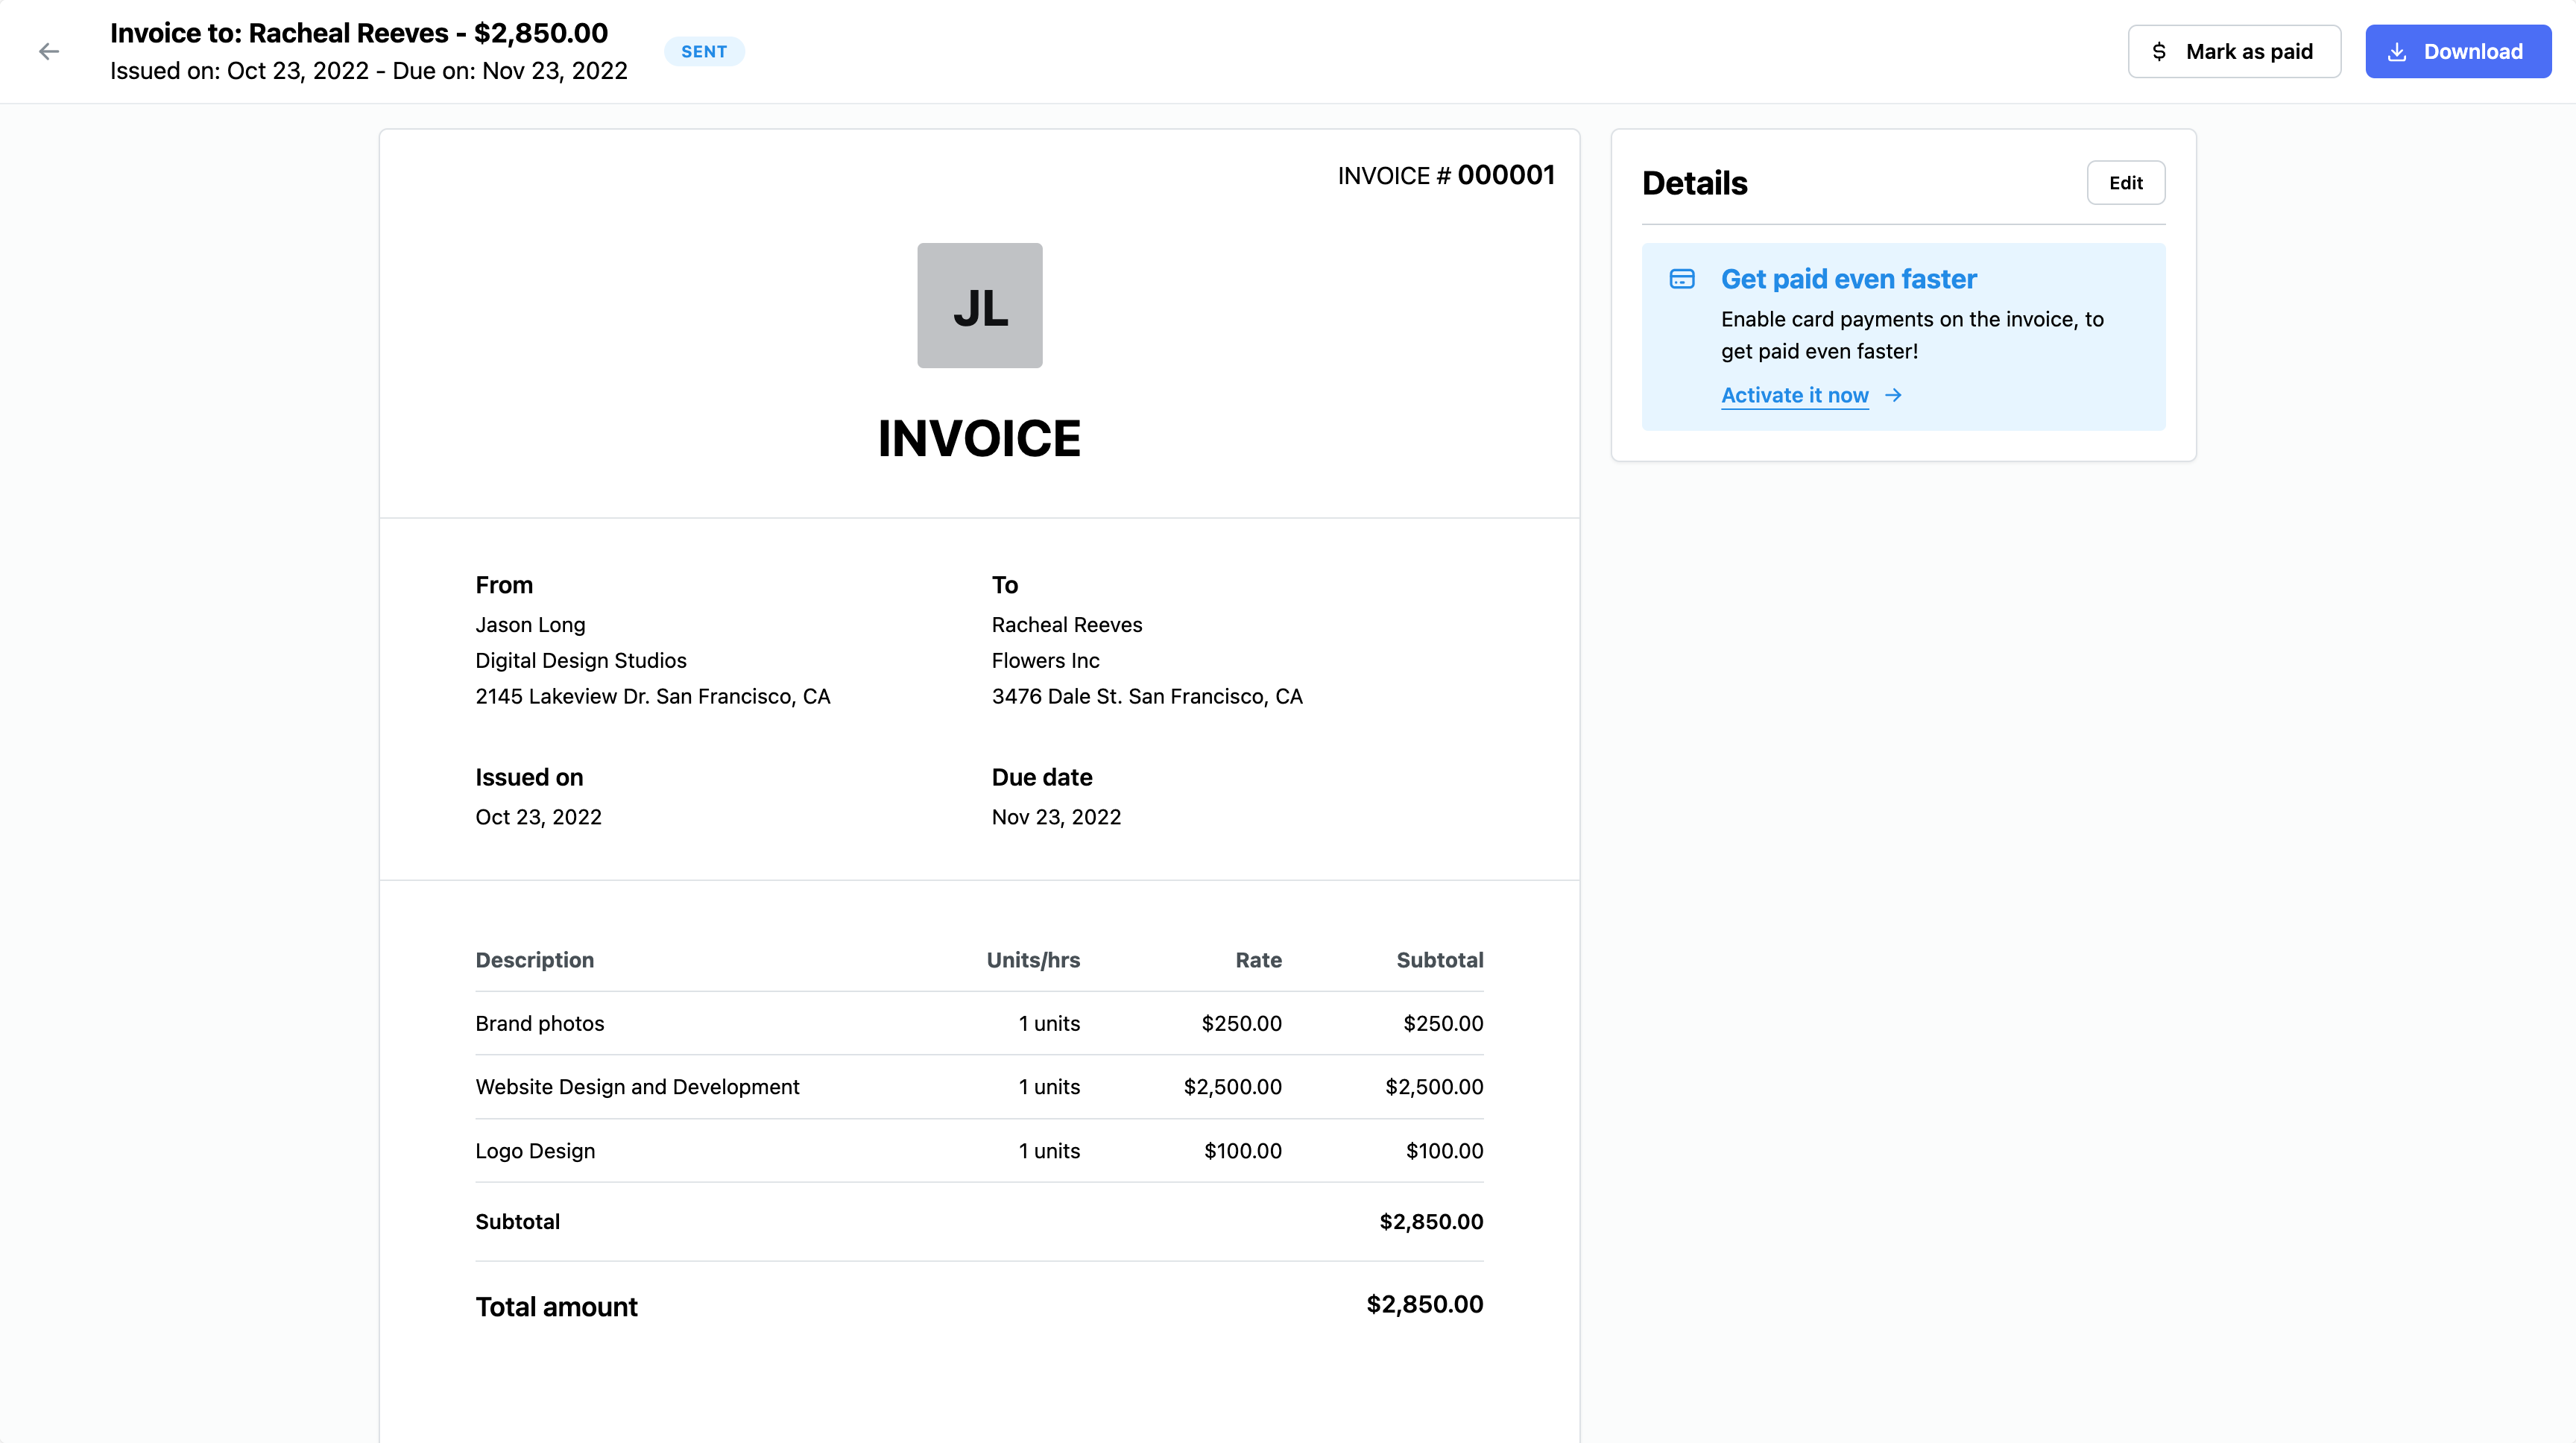
Task: Select the Logo Design line item
Action: (535, 1151)
